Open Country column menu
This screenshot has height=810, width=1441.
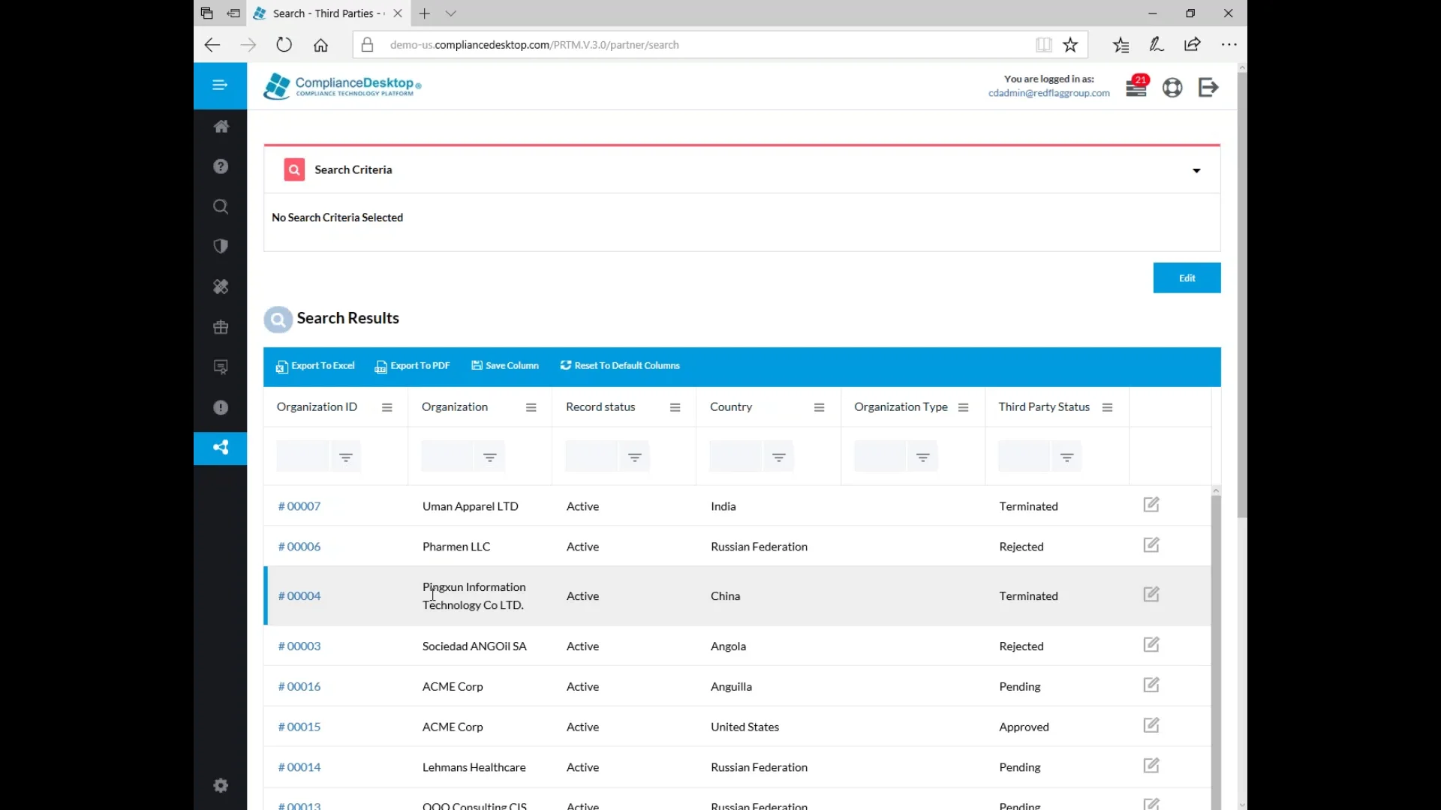click(x=819, y=407)
